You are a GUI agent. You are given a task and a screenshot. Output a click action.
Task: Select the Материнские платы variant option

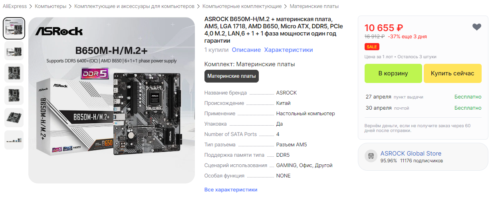[x=232, y=76]
